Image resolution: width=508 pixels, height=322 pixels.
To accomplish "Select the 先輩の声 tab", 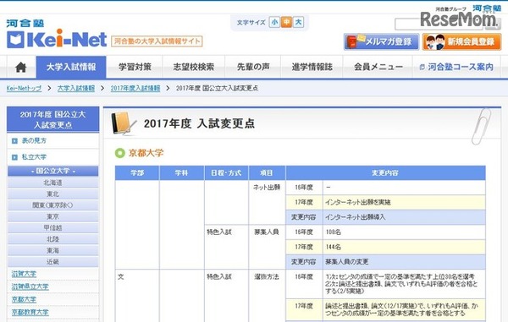I will (x=252, y=68).
